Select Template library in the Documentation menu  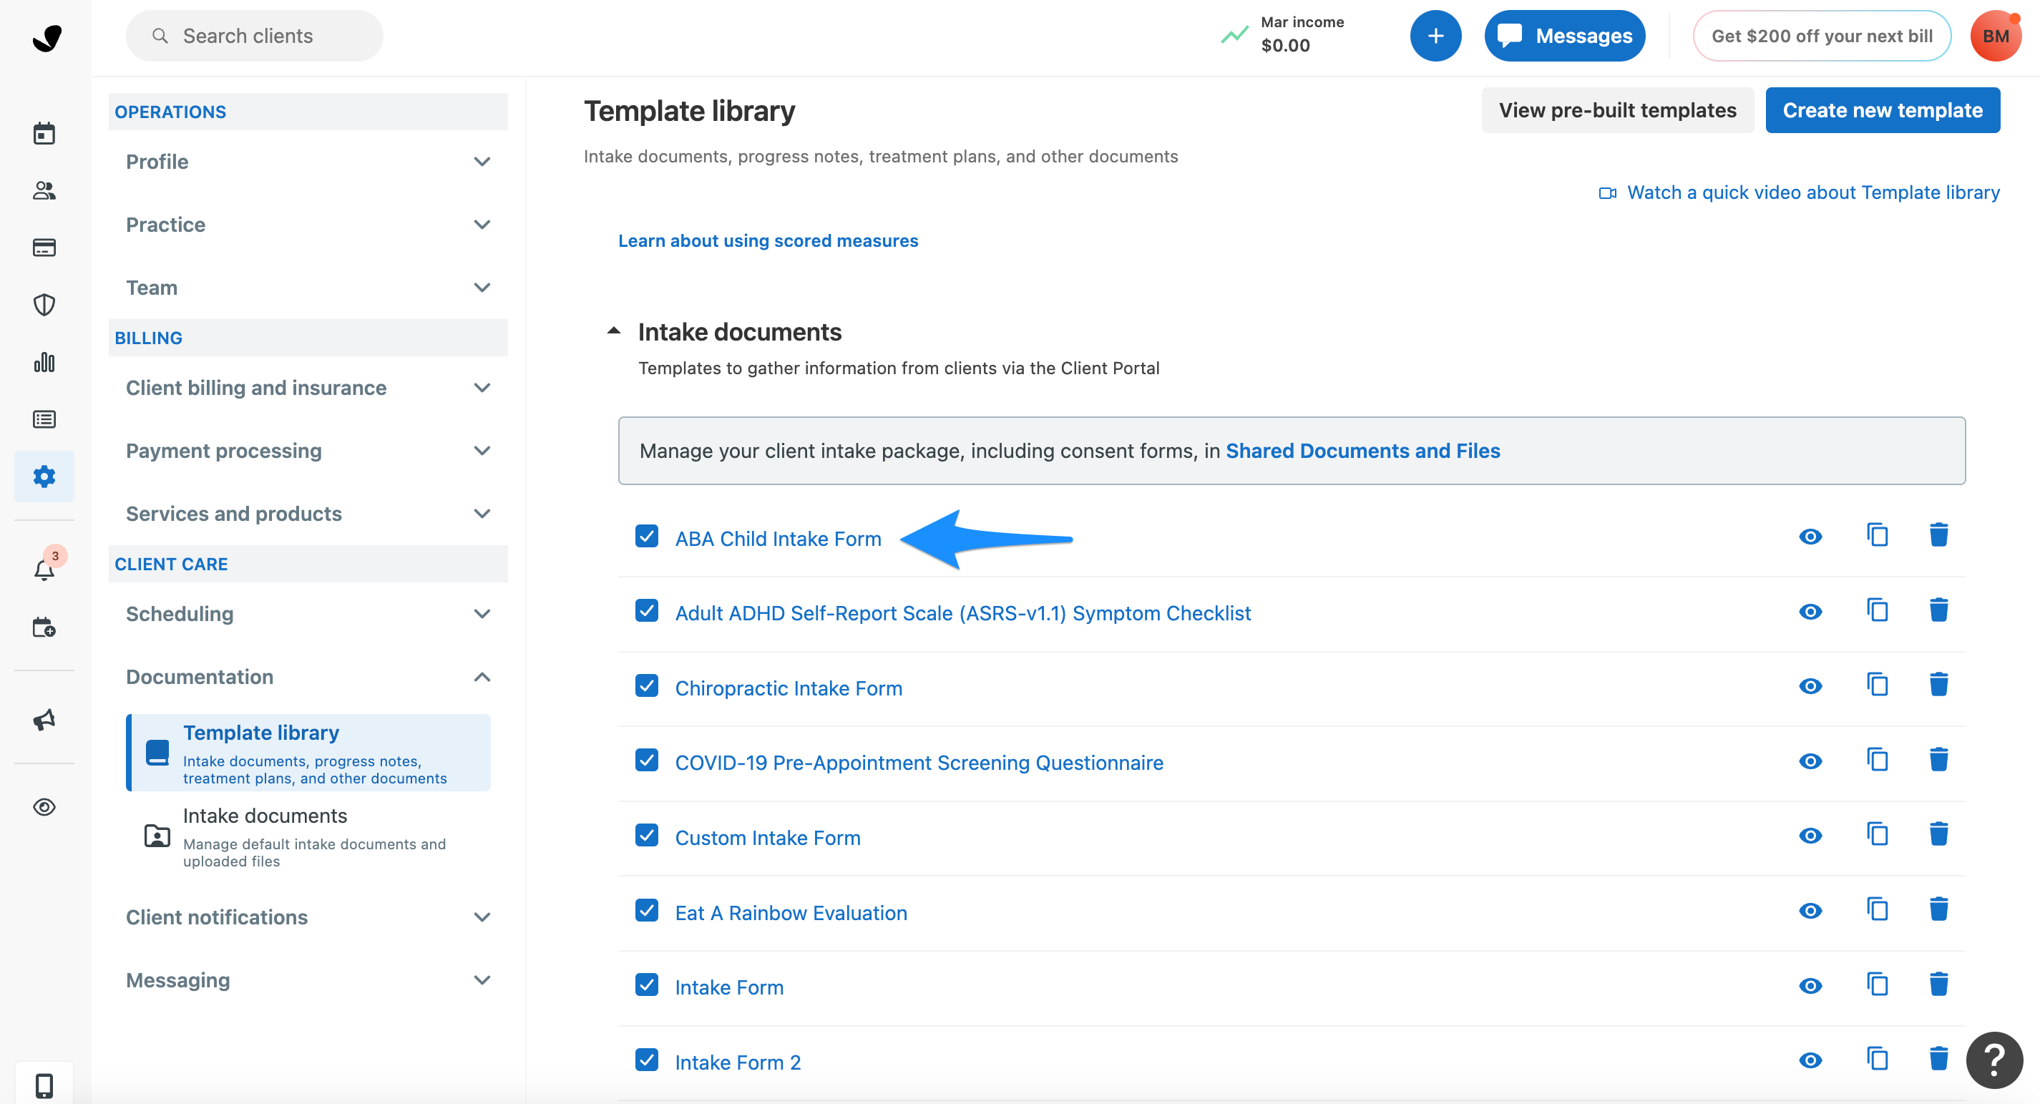[261, 733]
